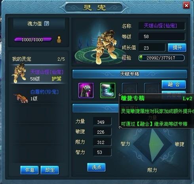This screenshot has width=194, height=184.
Task: Click the question mark next to 魂力值
Action: pyautogui.click(x=47, y=24)
